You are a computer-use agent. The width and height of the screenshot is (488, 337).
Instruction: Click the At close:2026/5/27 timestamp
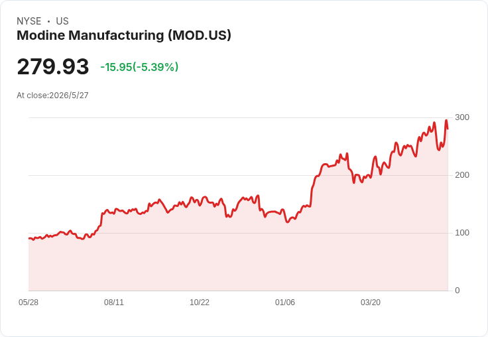point(52,96)
